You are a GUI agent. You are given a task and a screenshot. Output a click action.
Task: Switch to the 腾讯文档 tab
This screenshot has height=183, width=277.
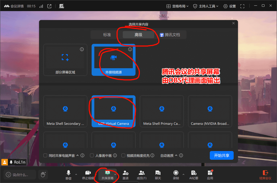pos(170,35)
